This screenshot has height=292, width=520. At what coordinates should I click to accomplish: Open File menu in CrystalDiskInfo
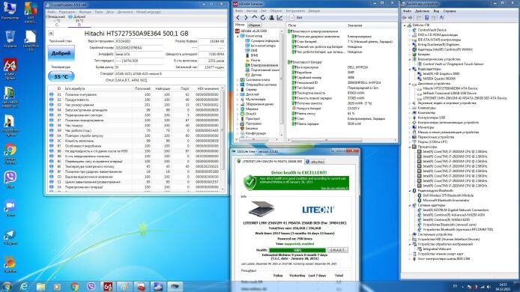click(x=51, y=12)
